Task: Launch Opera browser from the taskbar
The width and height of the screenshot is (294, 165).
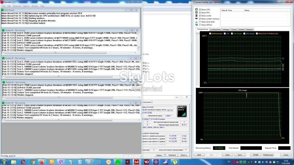Action: (x=23, y=162)
